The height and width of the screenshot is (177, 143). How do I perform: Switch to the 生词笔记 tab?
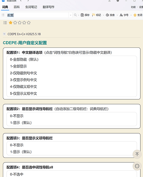[x=31, y=7]
